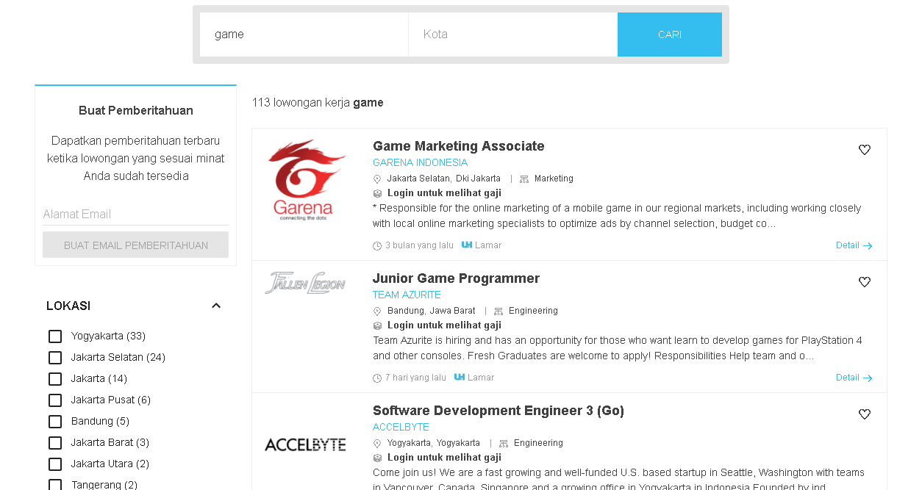Focus the keyword field containing game
Viewport: 922px width, 490px height.
304,35
